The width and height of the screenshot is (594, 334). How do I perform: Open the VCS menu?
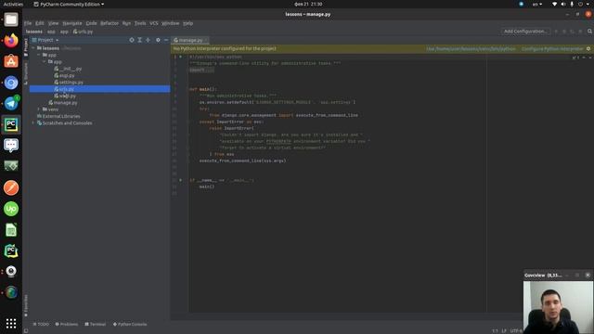[x=154, y=23]
